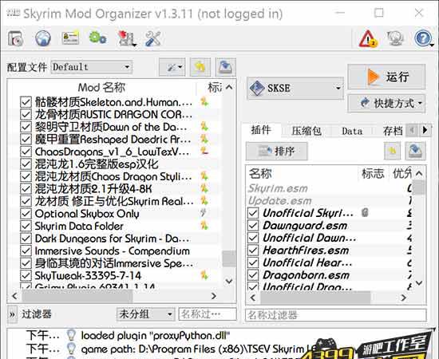Click flag icon on ChaosDragons_v1_6 row
Screen dimensions: 439x359
coord(204,152)
